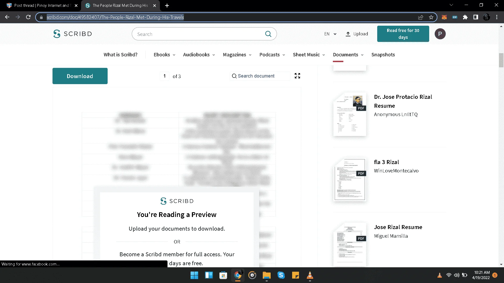The width and height of the screenshot is (504, 283).
Task: Open Chrome profile avatar in toolbar
Action: (x=486, y=17)
